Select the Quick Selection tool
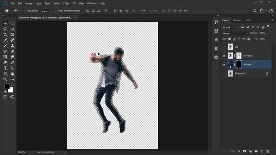 (x=12, y=29)
